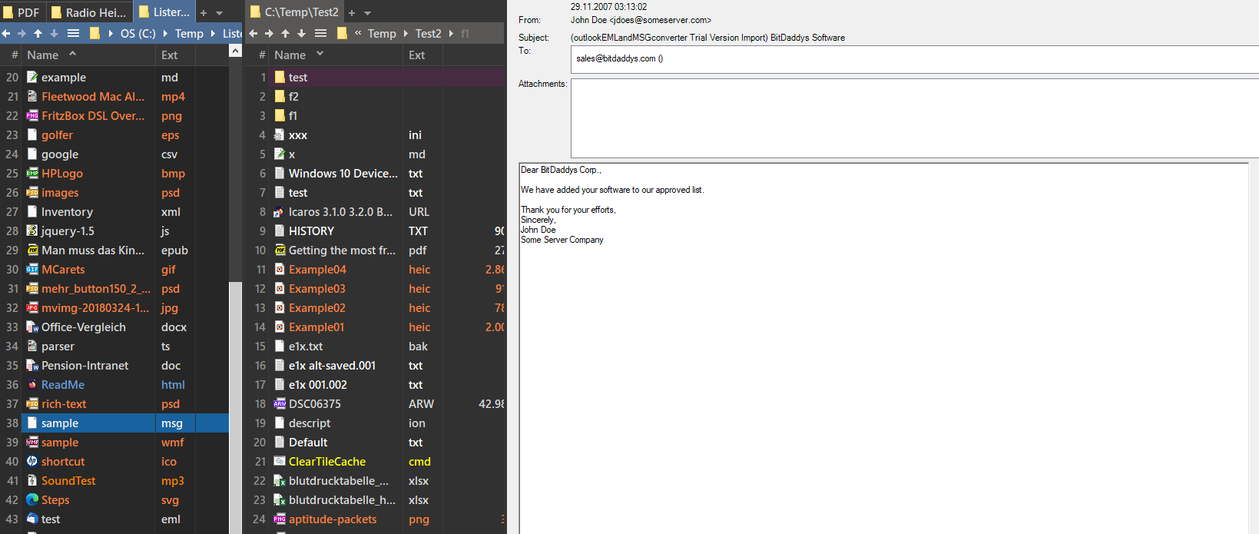Toggle Name sort order in Test2 pane
This screenshot has height=534, width=1259.
tap(320, 54)
